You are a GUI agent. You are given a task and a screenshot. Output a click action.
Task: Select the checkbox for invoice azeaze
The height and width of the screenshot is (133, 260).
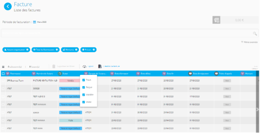point(3,112)
